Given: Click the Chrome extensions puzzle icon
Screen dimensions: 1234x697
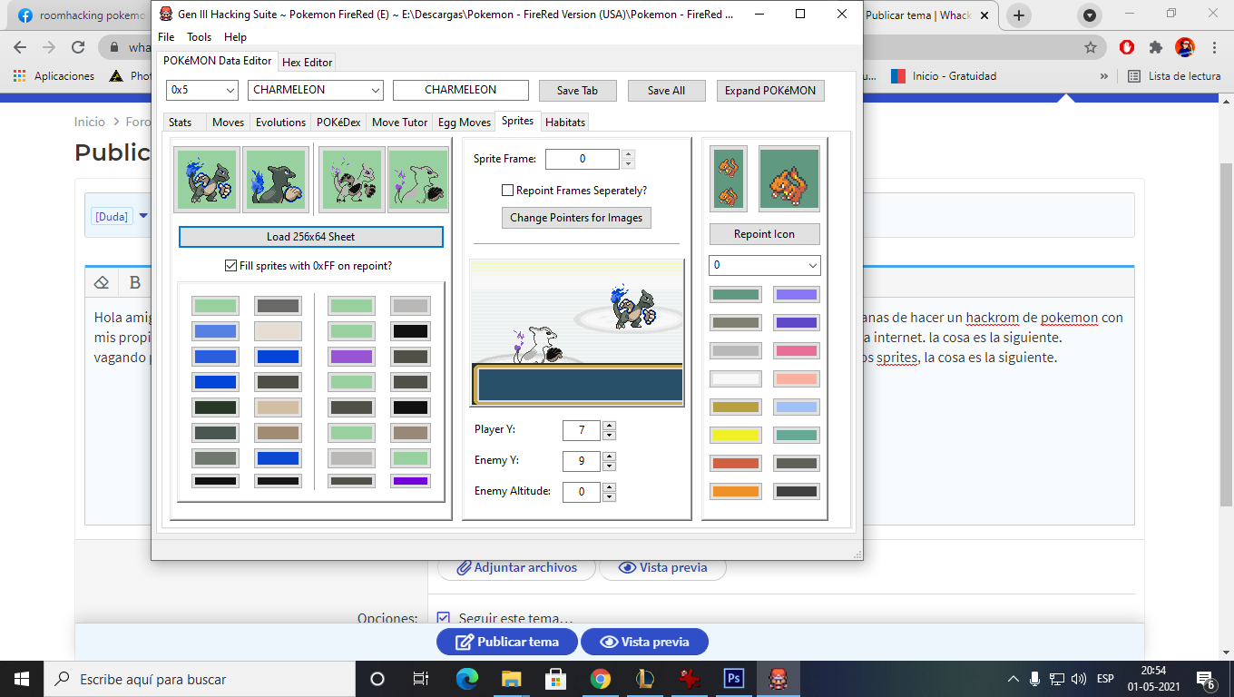Looking at the screenshot, I should click(1155, 47).
